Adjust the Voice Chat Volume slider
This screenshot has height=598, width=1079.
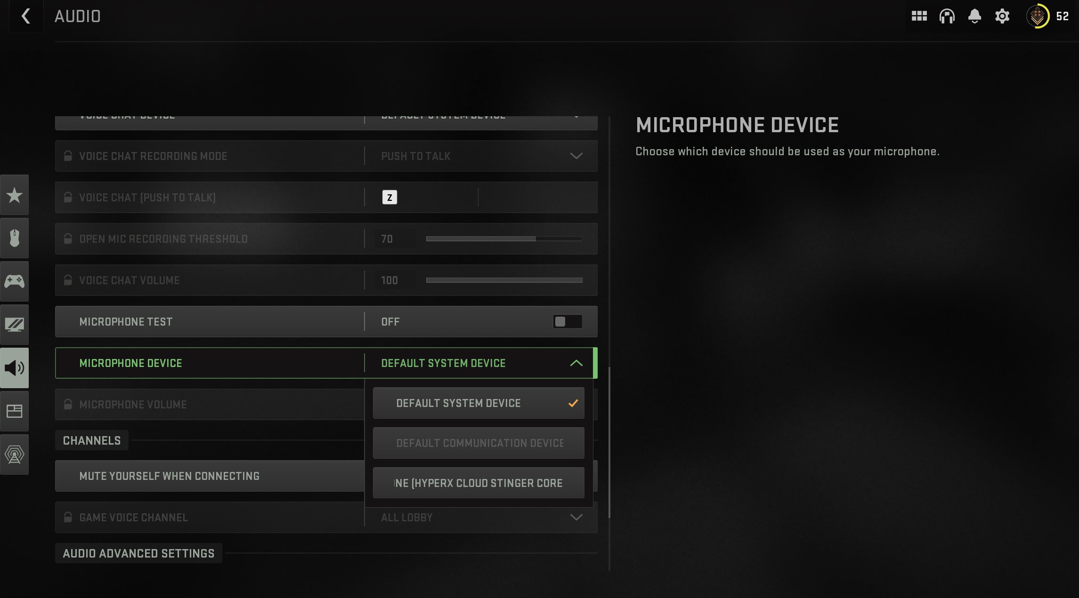point(504,280)
